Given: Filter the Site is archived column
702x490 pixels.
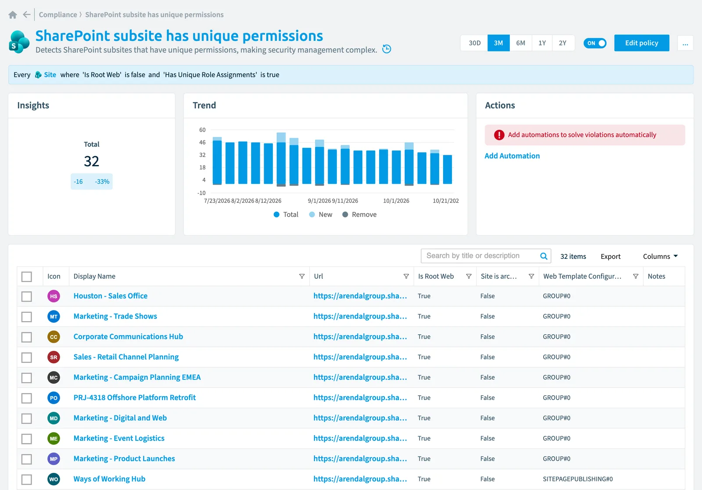Looking at the screenshot, I should coord(531,276).
